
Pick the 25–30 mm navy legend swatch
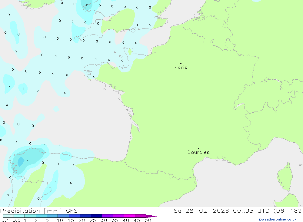96,216
